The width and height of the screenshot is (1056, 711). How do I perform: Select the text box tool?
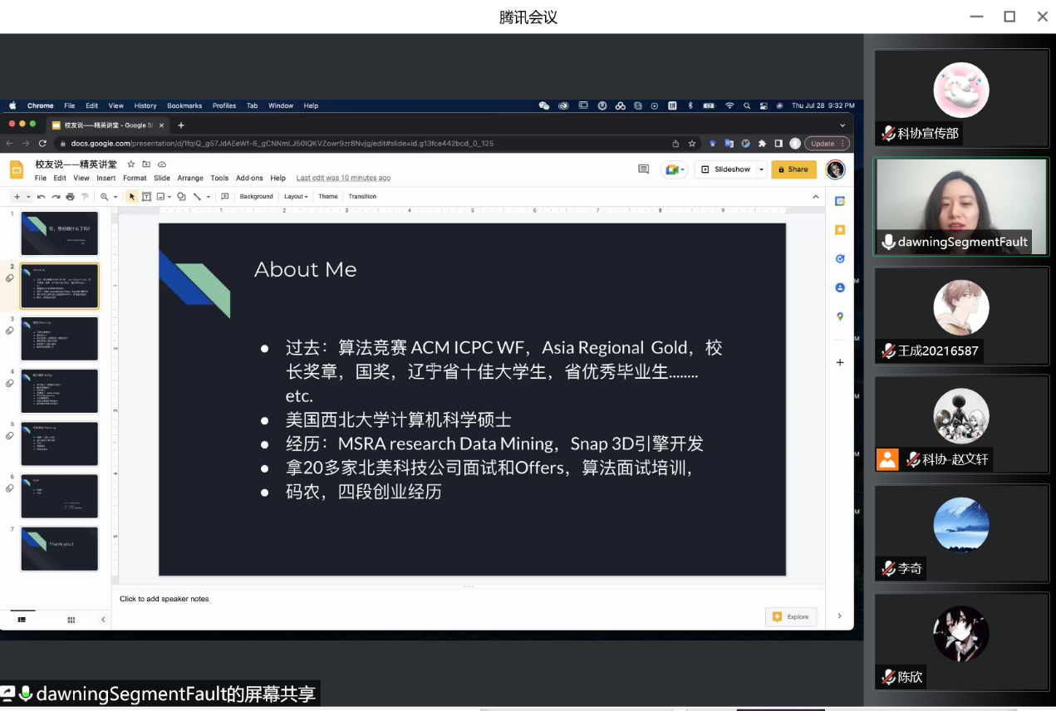(x=146, y=197)
